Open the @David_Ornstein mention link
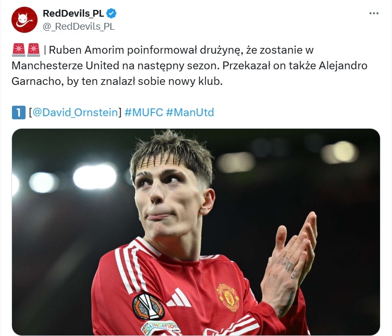The width and height of the screenshot is (392, 336). coord(75,113)
